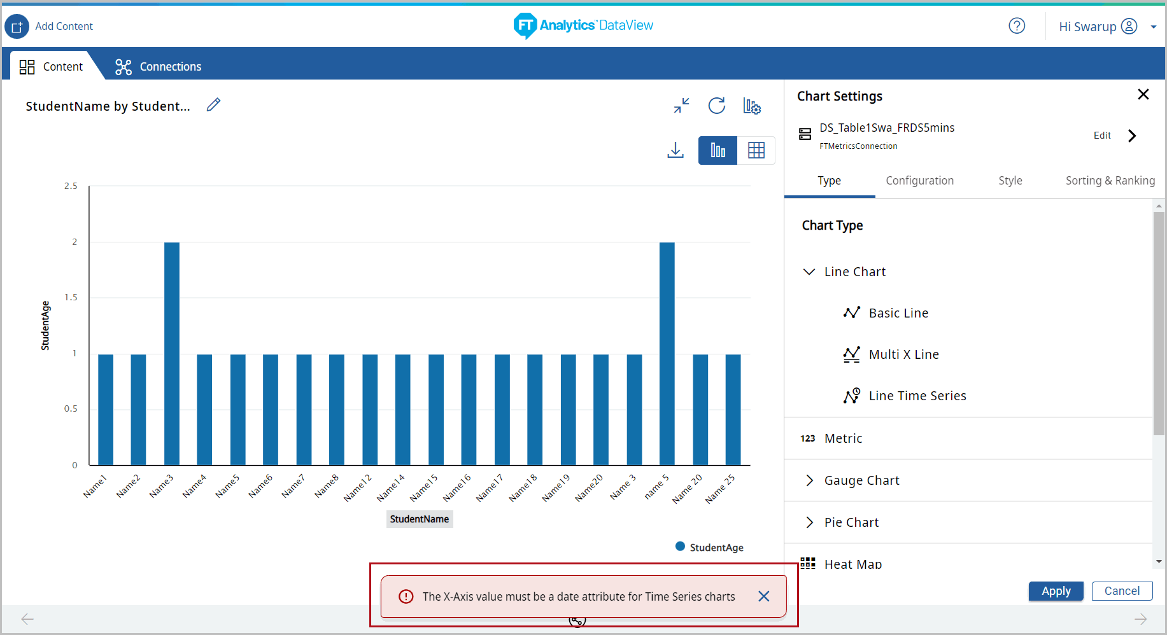Refresh the chart data
1167x635 pixels.
coord(717,106)
